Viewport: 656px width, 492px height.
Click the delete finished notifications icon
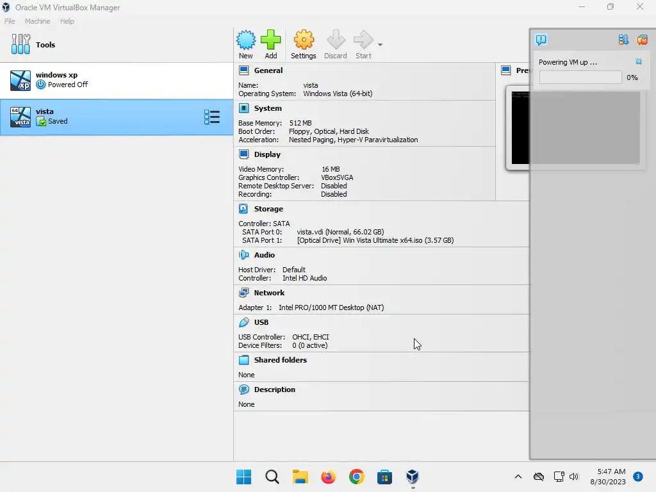[642, 40]
